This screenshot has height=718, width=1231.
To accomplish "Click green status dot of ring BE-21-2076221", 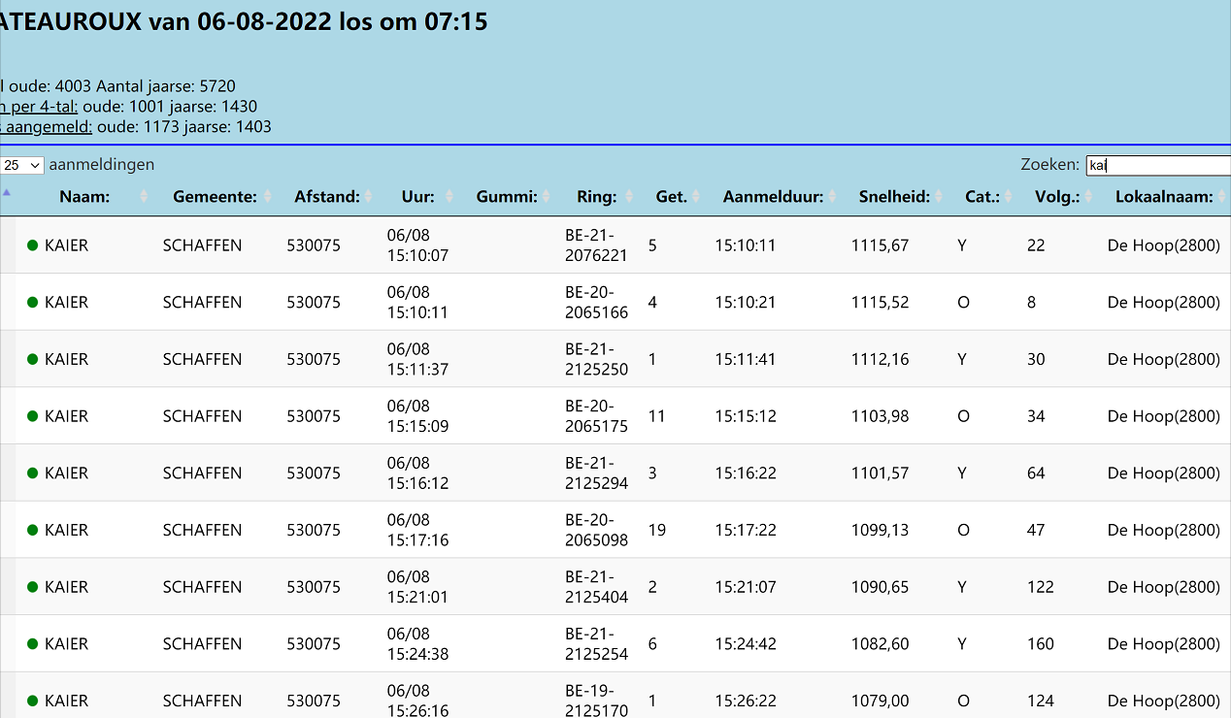I will pos(32,245).
